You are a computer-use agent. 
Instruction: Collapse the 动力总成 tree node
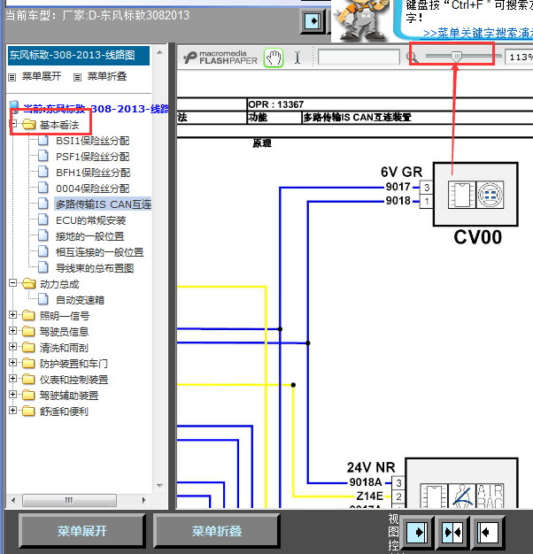(13, 283)
